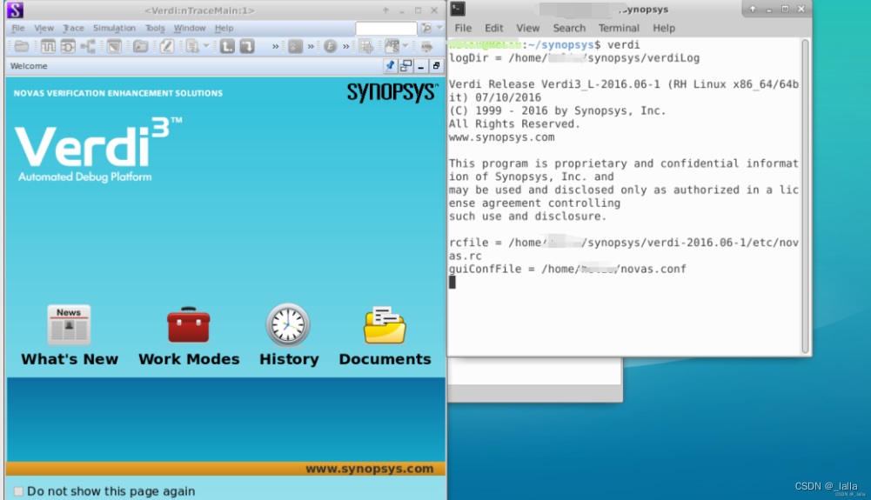The height and width of the screenshot is (500, 871).
Task: Open the Search menu in the terminal
Action: pos(569,28)
